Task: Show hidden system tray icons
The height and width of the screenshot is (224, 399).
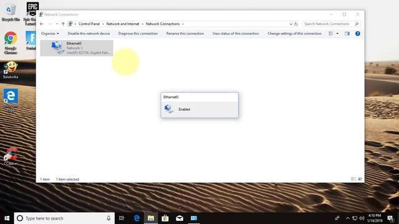Action: click(348, 218)
